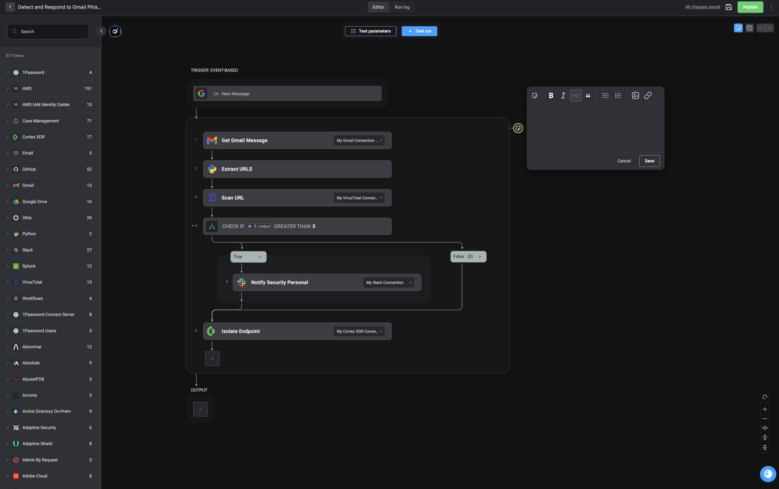Open the AI assistant eye icon

(x=115, y=31)
